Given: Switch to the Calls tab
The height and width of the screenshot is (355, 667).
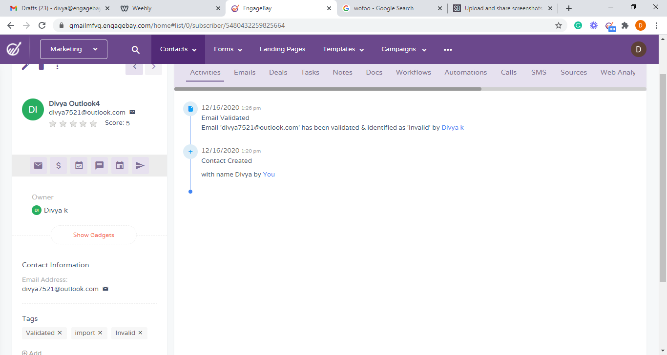Looking at the screenshot, I should pos(509,72).
